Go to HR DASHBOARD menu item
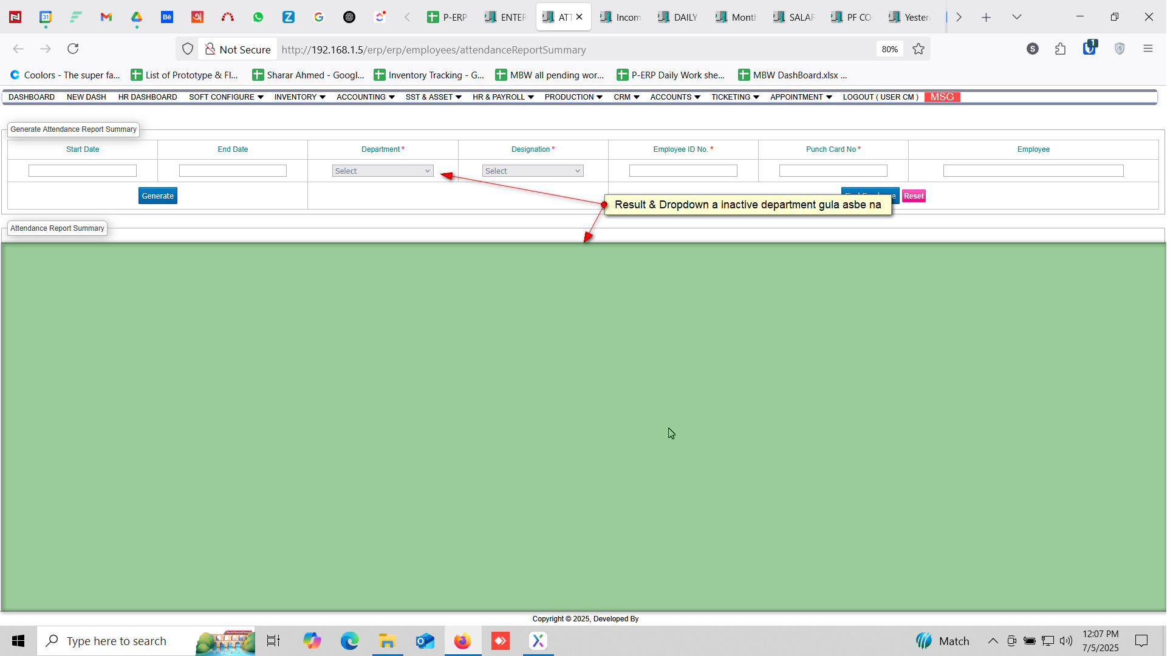 pos(148,97)
